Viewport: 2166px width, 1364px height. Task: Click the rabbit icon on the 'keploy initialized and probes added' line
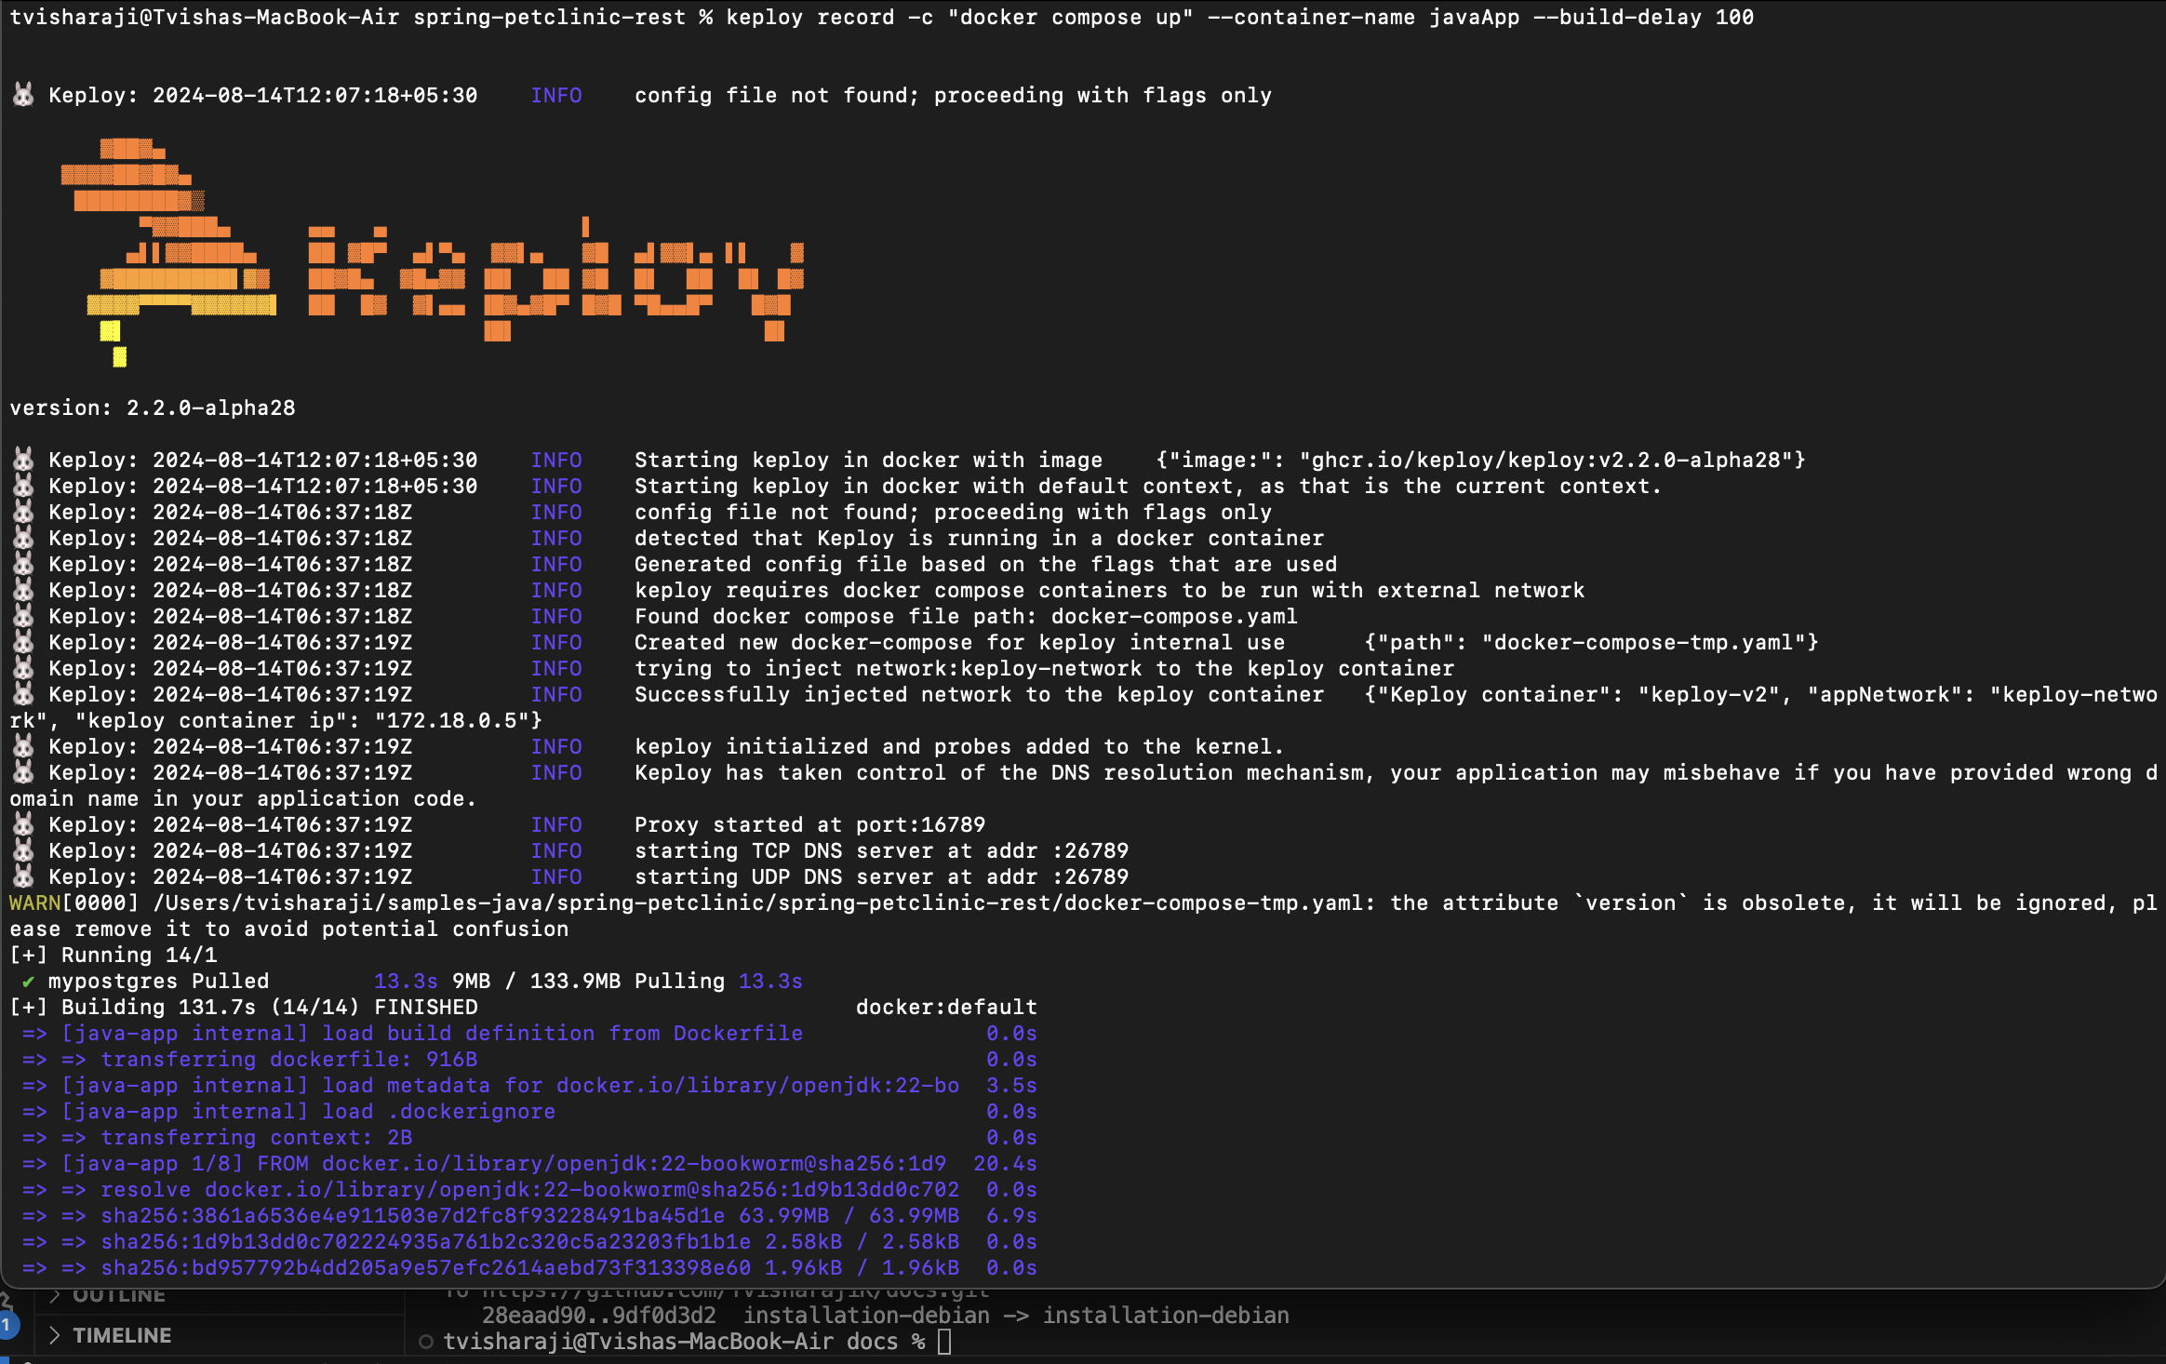[x=23, y=745]
